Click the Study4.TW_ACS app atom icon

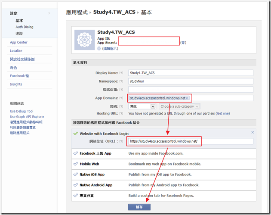pos(84,40)
